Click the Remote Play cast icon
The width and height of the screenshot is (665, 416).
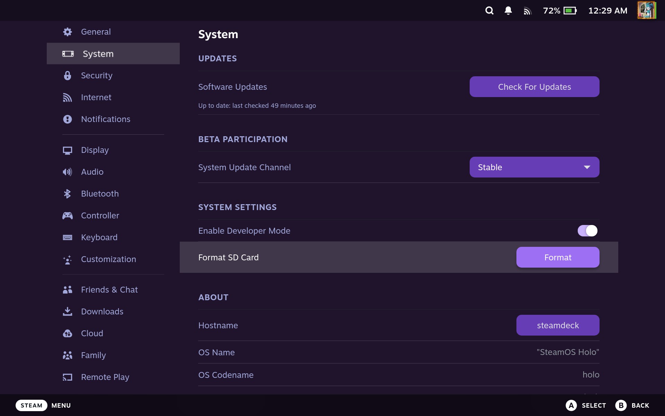click(68, 377)
